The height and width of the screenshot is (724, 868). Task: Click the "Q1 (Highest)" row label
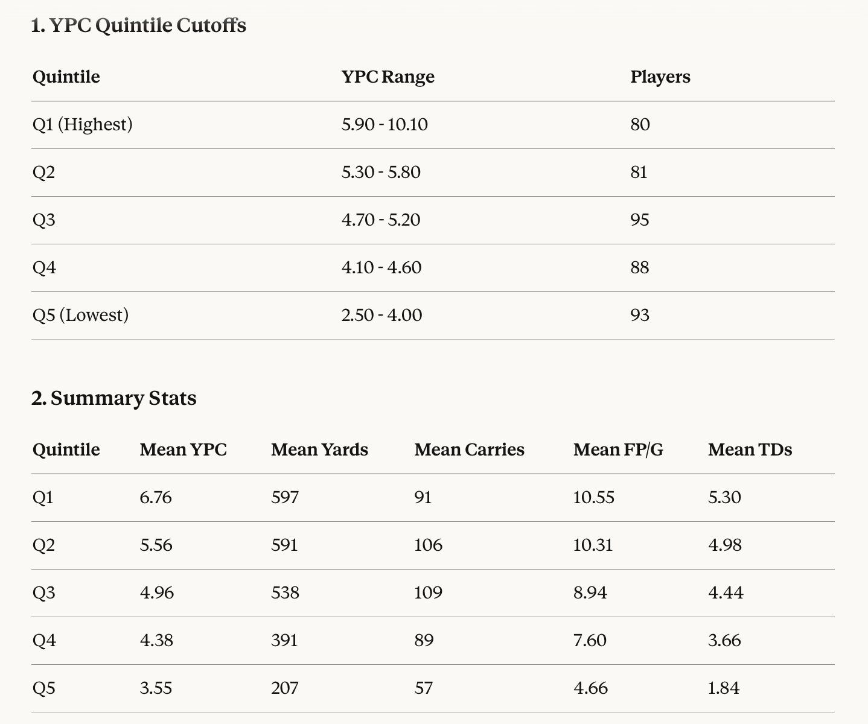[x=83, y=125]
